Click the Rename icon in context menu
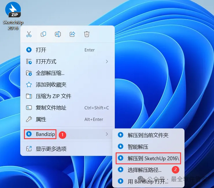 tap(58, 34)
